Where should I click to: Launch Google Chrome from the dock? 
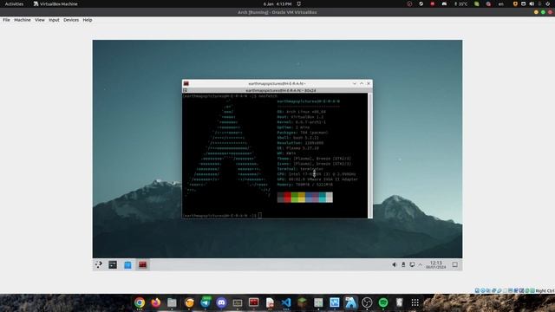(140, 302)
